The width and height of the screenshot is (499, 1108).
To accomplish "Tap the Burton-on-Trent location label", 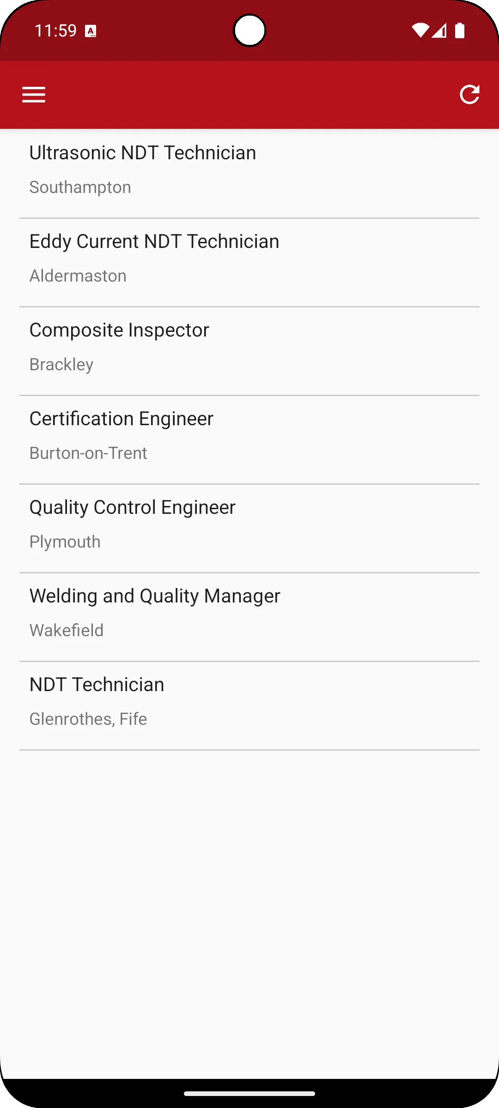I will (88, 453).
